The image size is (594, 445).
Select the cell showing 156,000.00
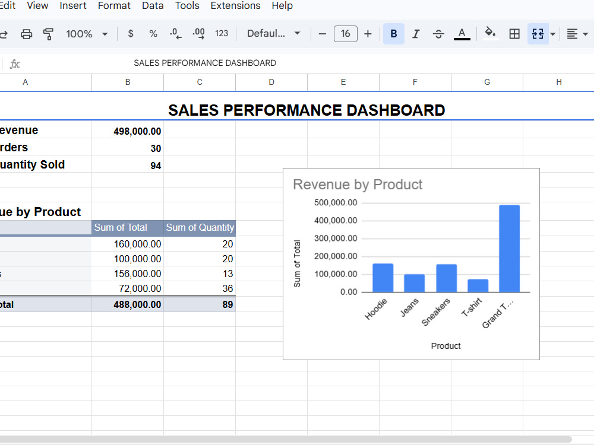(128, 274)
